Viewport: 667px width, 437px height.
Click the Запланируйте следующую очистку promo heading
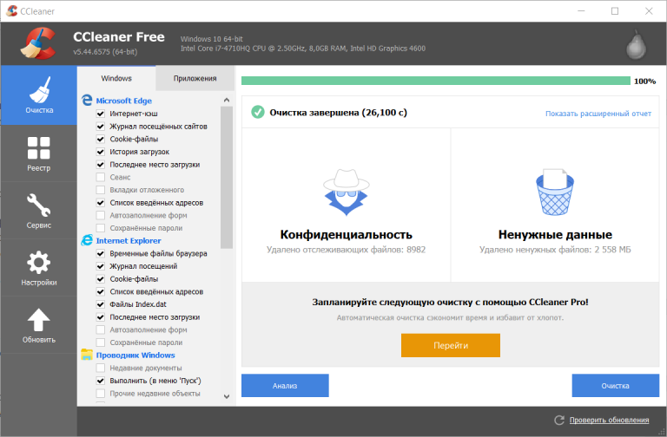tap(450, 303)
